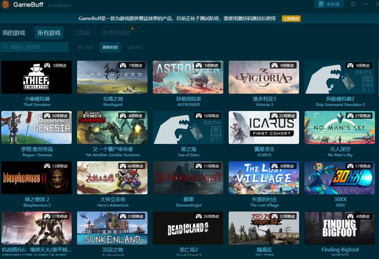This screenshot has height=259, width=379.
Task: Open No Man's Sky cover thumbnail
Action: click(x=340, y=127)
